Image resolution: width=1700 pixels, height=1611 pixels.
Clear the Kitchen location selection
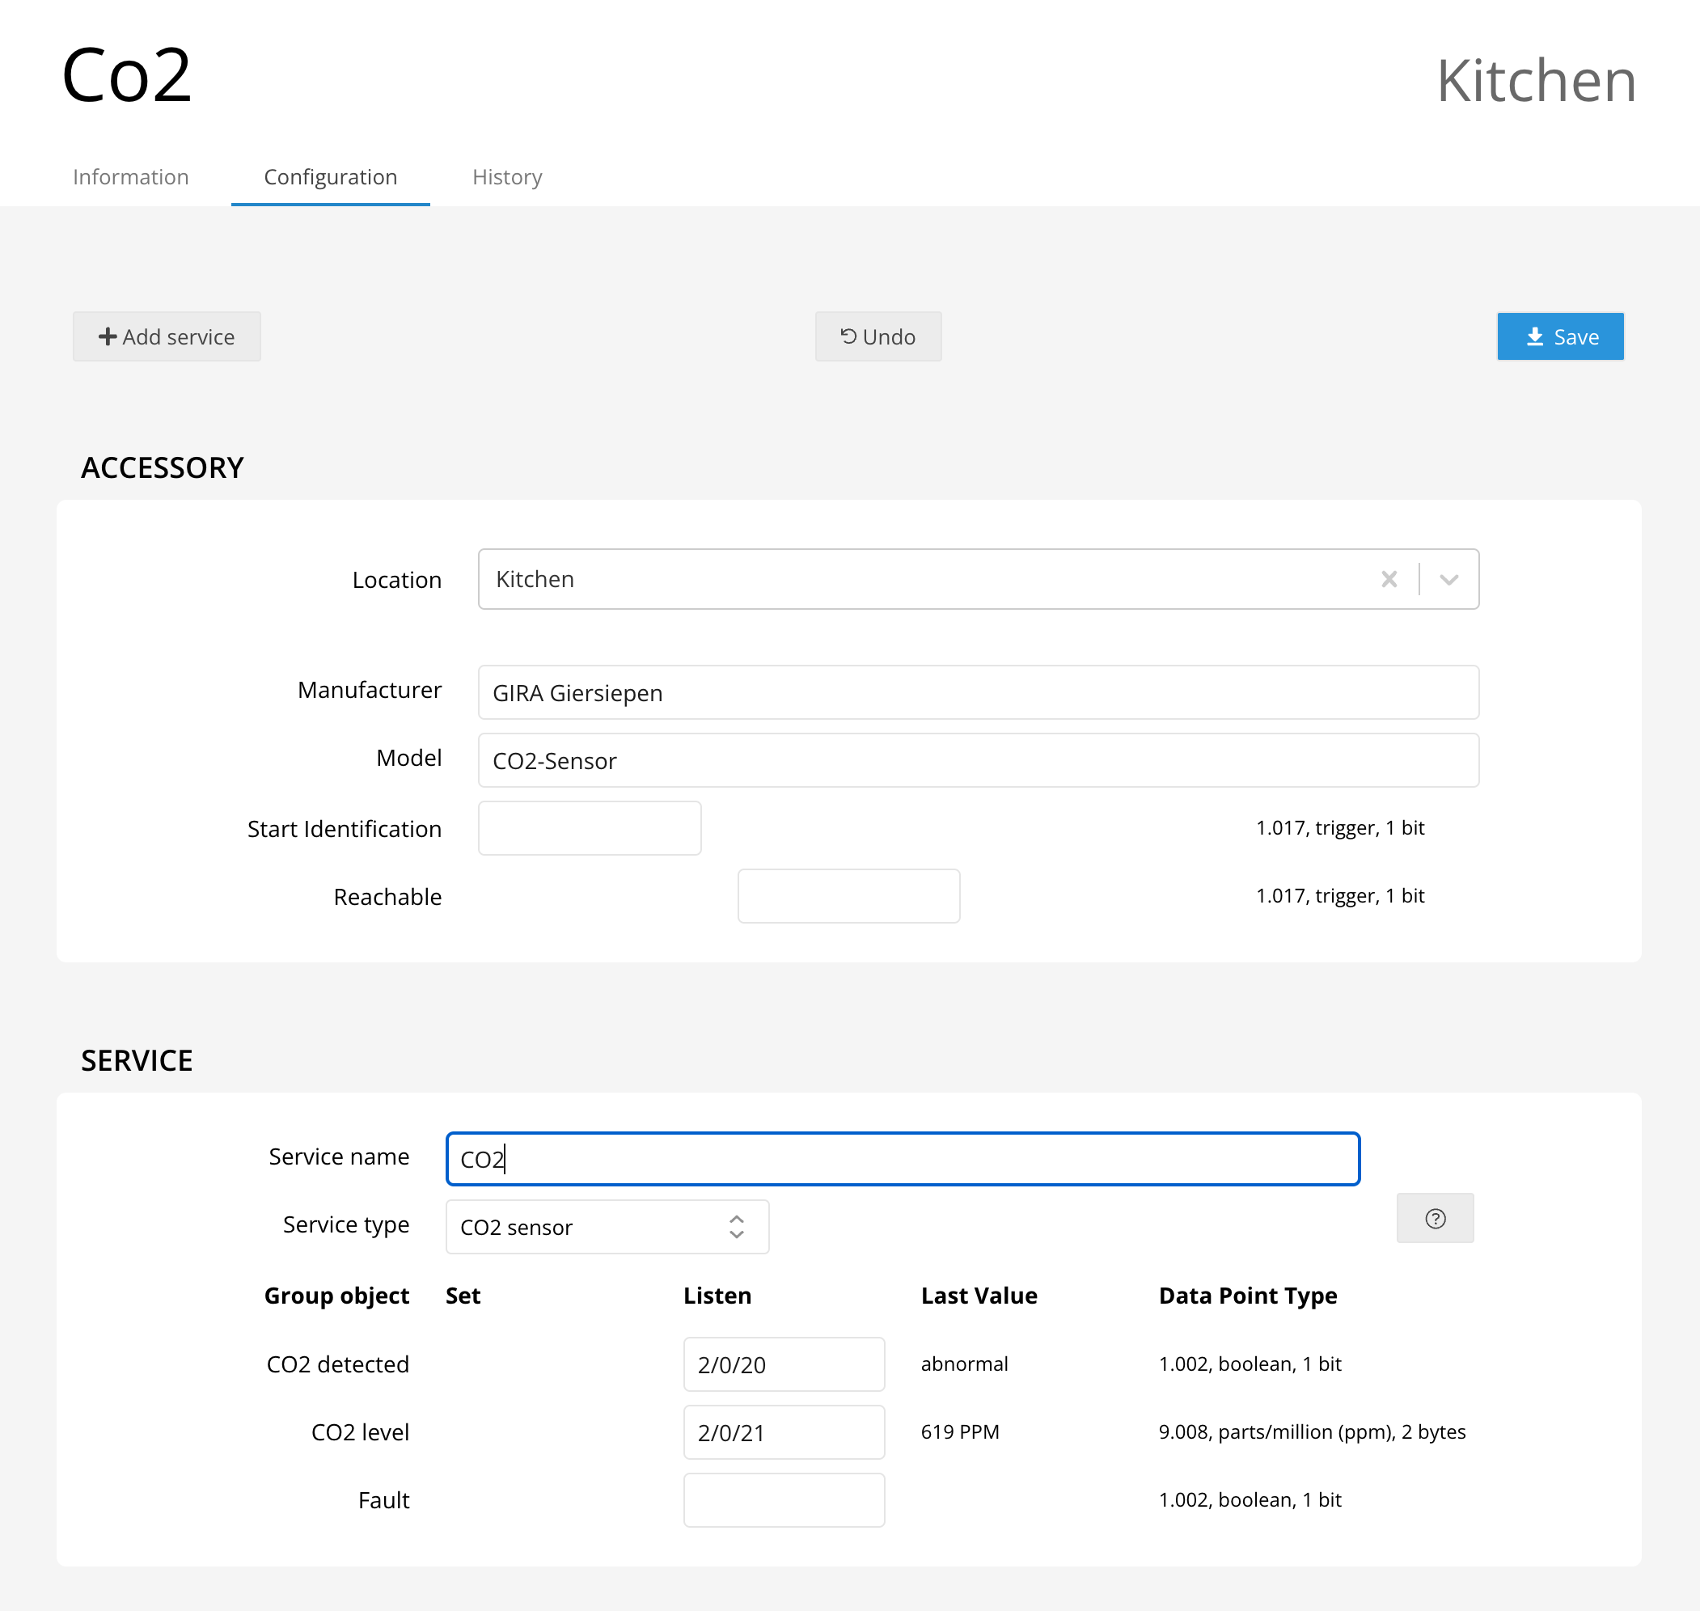tap(1389, 579)
